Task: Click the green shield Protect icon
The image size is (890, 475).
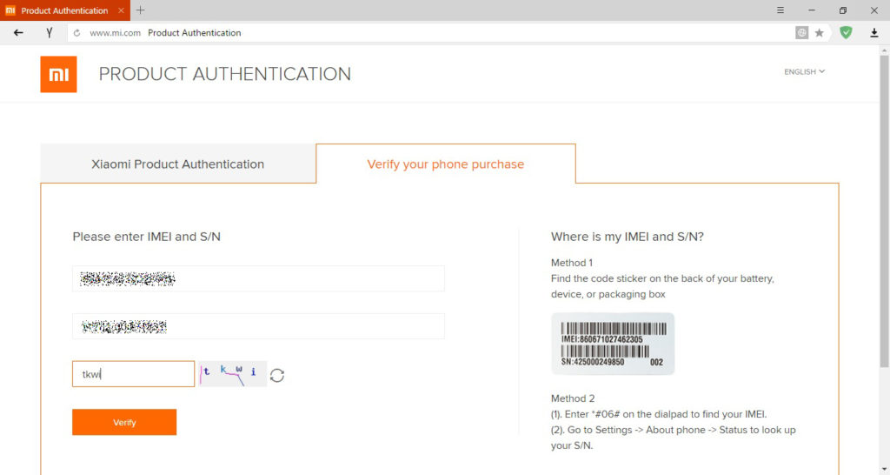Action: (x=846, y=33)
